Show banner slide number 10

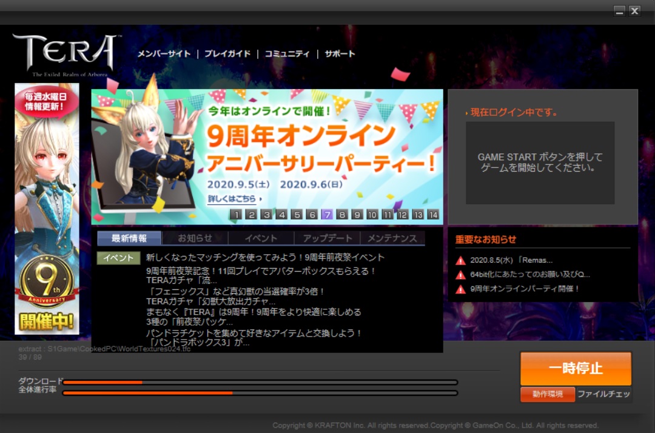[372, 214]
